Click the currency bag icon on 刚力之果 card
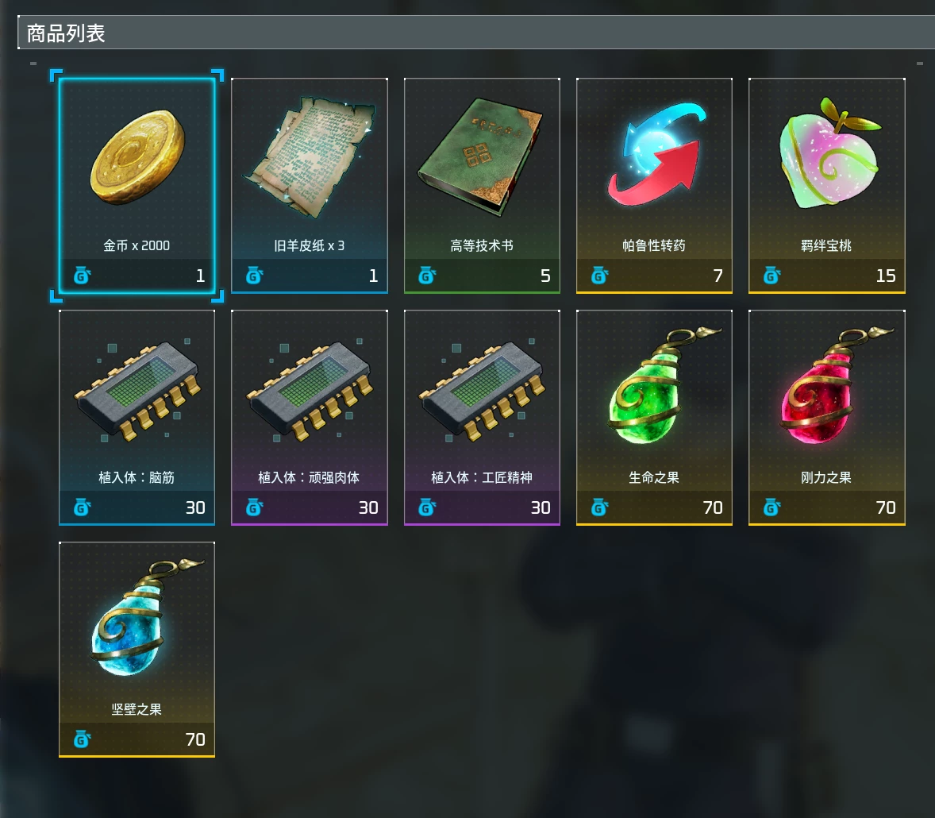This screenshot has height=818, width=935. pyautogui.click(x=771, y=507)
